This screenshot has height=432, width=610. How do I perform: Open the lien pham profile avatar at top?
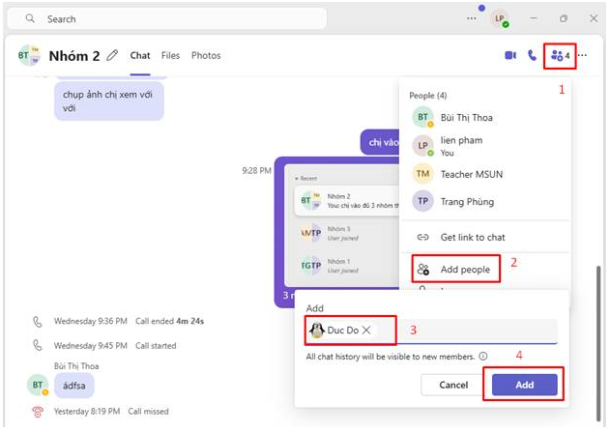click(x=499, y=18)
